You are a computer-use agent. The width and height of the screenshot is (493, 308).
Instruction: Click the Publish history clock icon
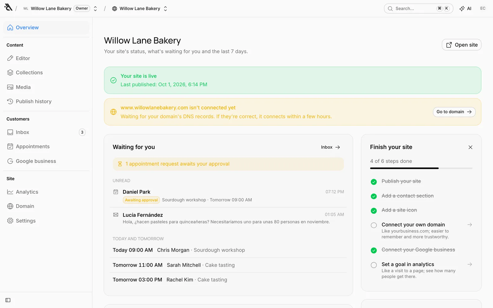pyautogui.click(x=10, y=101)
